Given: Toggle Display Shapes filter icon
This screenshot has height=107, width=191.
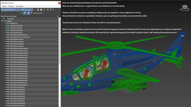Looking at the screenshot, I should point(5,10).
